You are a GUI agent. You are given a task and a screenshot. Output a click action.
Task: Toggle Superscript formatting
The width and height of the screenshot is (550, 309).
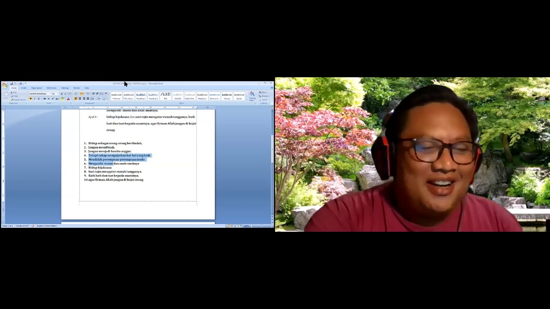tap(53, 99)
